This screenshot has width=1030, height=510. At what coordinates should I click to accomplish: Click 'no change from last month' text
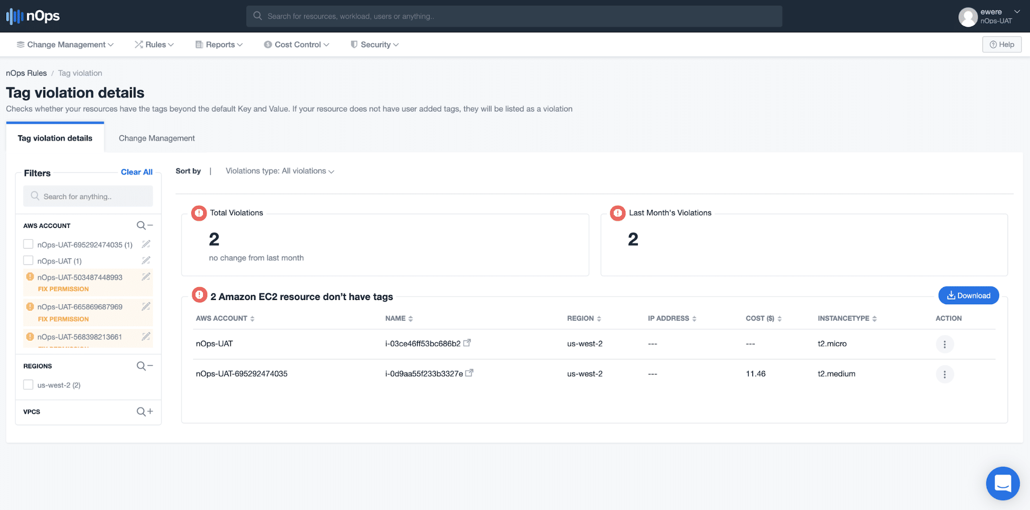tap(256, 258)
